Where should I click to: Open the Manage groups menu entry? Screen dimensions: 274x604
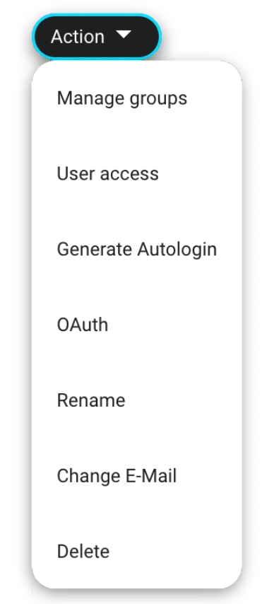click(137, 98)
